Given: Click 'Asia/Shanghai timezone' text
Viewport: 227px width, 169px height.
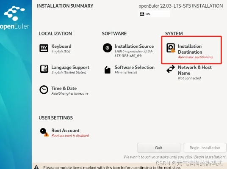Looking at the screenshot, I should tap(70, 93).
